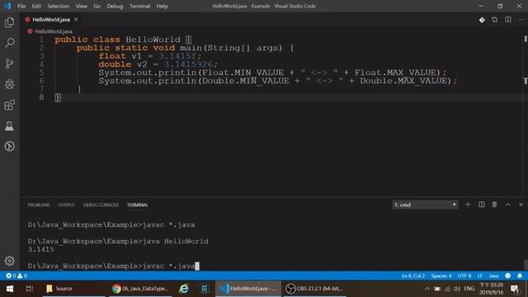Screen dimensions: 528x297
Task: Click the Open Changes icon in editor toolbar
Action: pos(495,20)
